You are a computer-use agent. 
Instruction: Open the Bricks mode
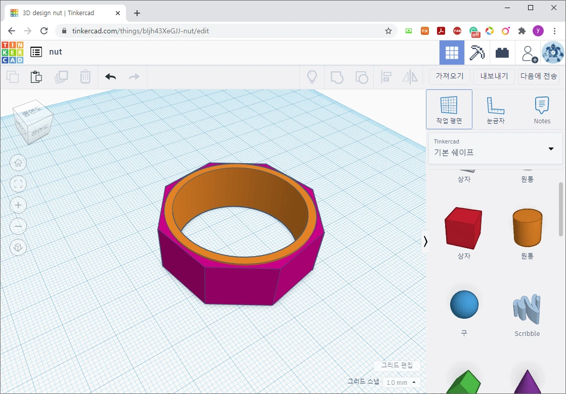click(502, 53)
